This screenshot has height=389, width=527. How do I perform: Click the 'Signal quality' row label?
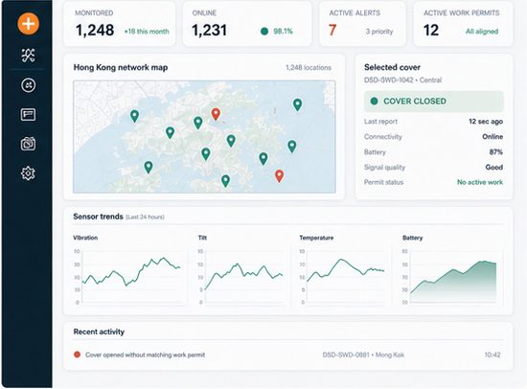pyautogui.click(x=384, y=167)
